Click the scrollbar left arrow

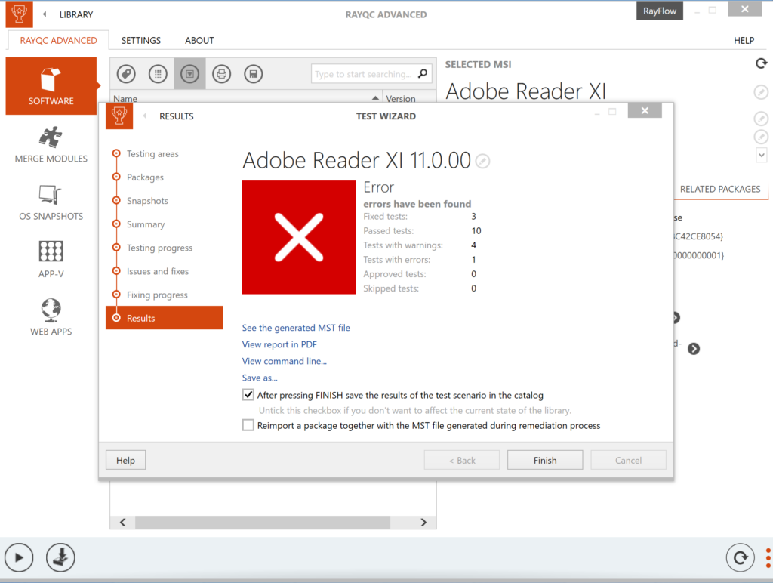coord(123,523)
